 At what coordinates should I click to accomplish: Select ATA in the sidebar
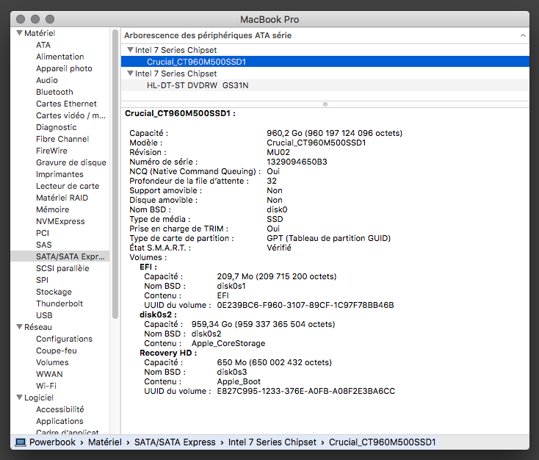pyautogui.click(x=43, y=45)
